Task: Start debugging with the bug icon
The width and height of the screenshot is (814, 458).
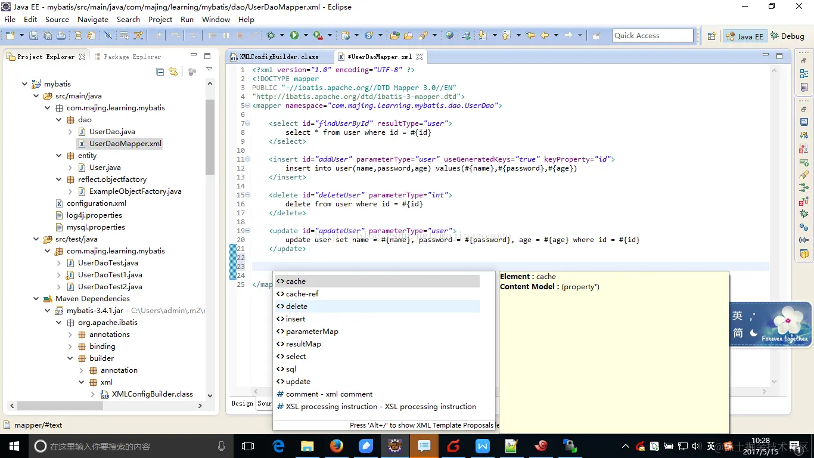Action: tap(271, 36)
